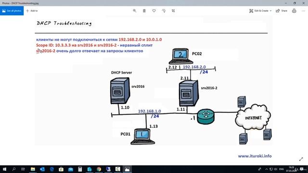Launch Google Chrome from the taskbar
308x173 pixels.
click(99, 169)
